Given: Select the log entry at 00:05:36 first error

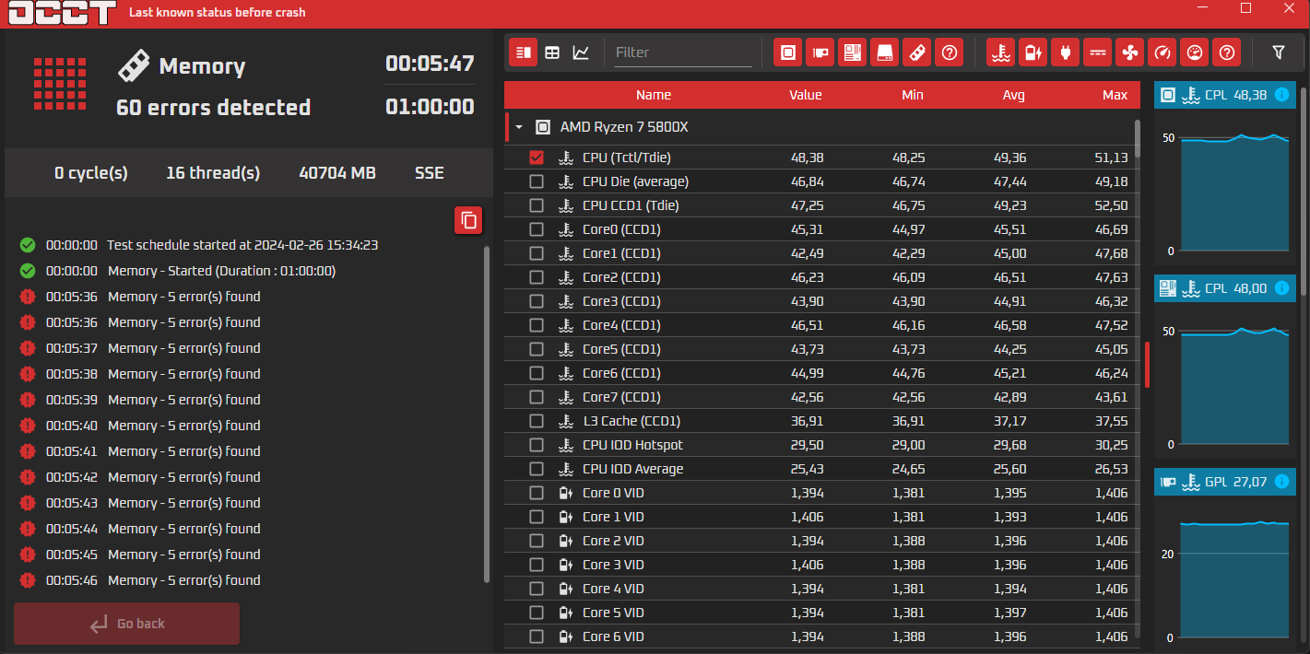Looking at the screenshot, I should coord(153,297).
